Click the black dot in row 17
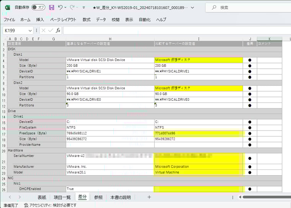 pyautogui.click(x=250, y=134)
